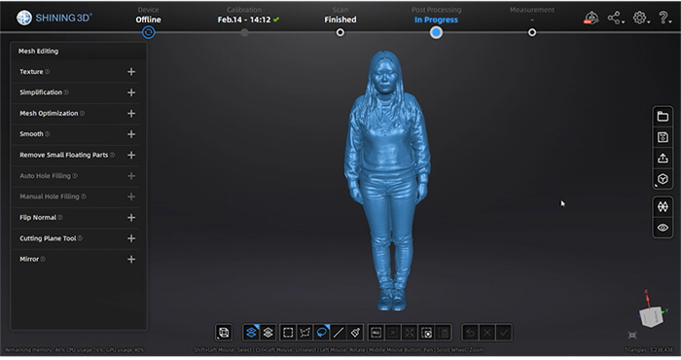Viewport: 681px width, 360px height.
Task: Activate the lasso selection tool
Action: pos(322,333)
